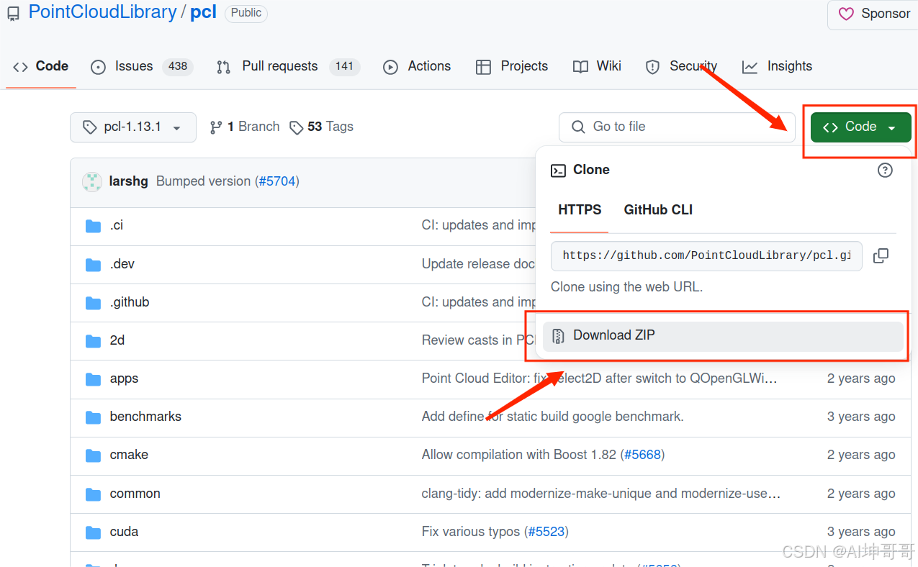Screen dimensions: 918x567
Task: Open commit message 'Update release doc' for .dev
Action: click(479, 264)
